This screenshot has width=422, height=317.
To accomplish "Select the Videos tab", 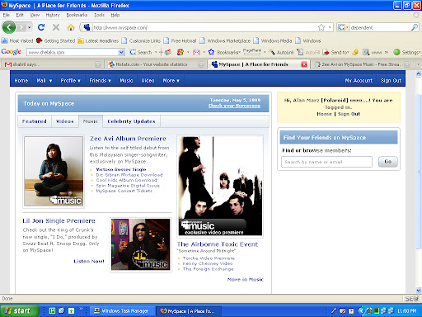I will (x=65, y=121).
